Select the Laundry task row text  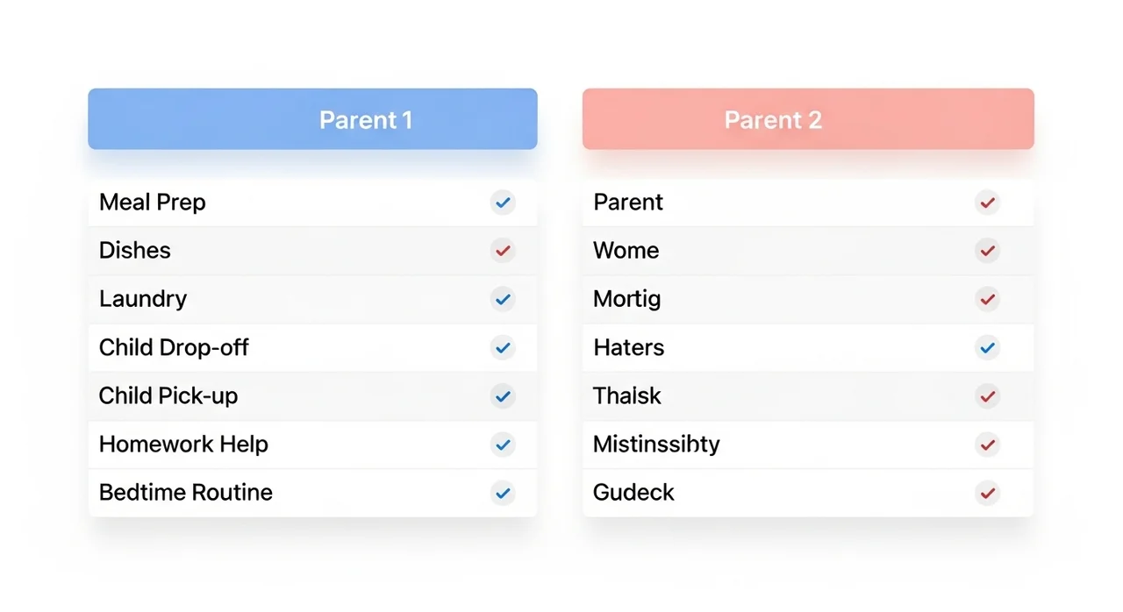143,299
